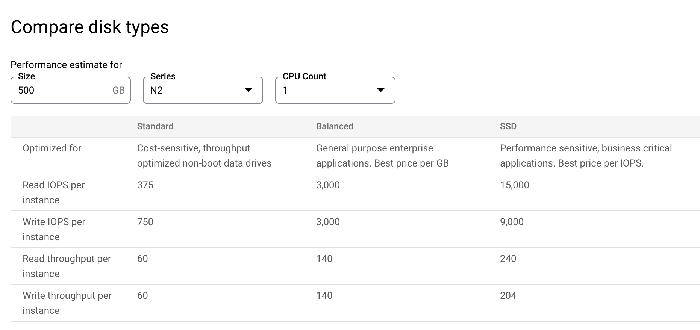Viewport: 700px width, 330px height.
Task: Select the SSD column header
Action: (508, 126)
